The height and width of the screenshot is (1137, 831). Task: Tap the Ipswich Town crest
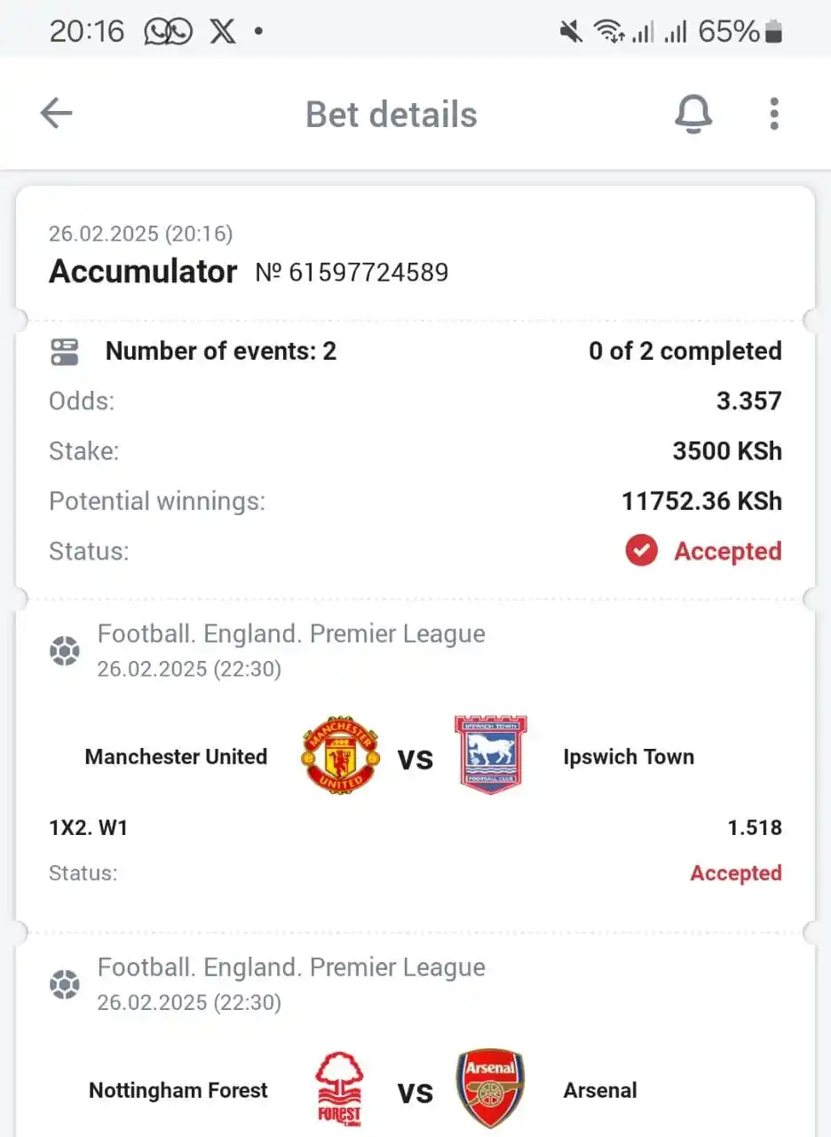491,755
